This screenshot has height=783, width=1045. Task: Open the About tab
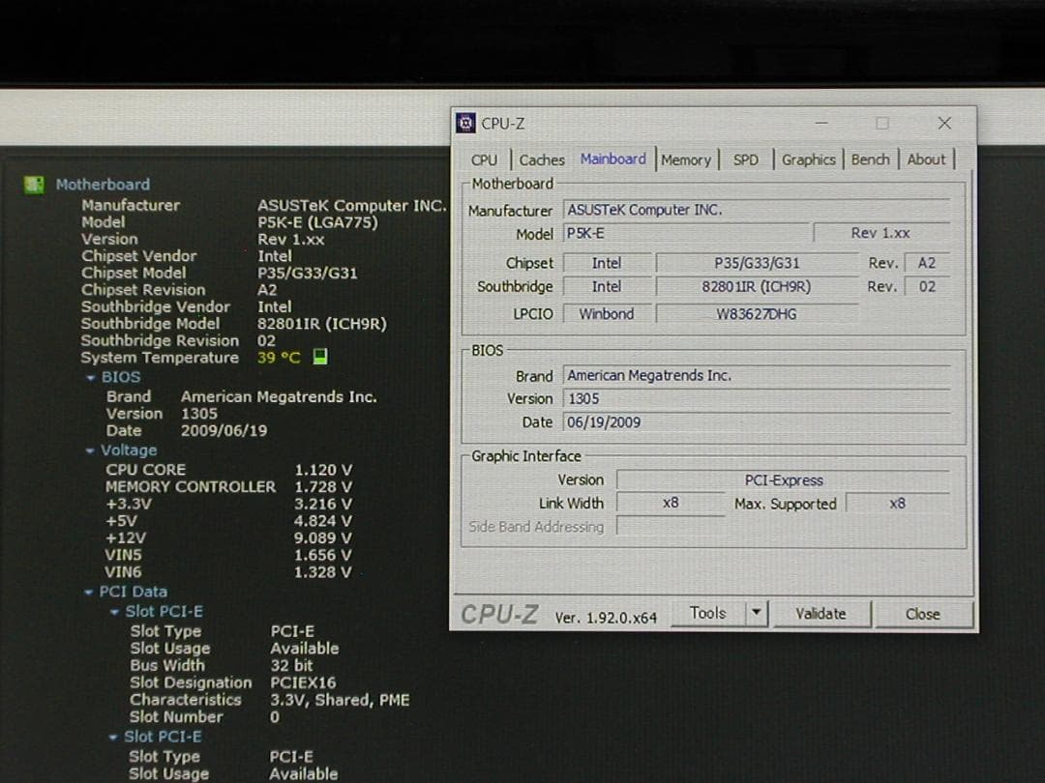[925, 159]
